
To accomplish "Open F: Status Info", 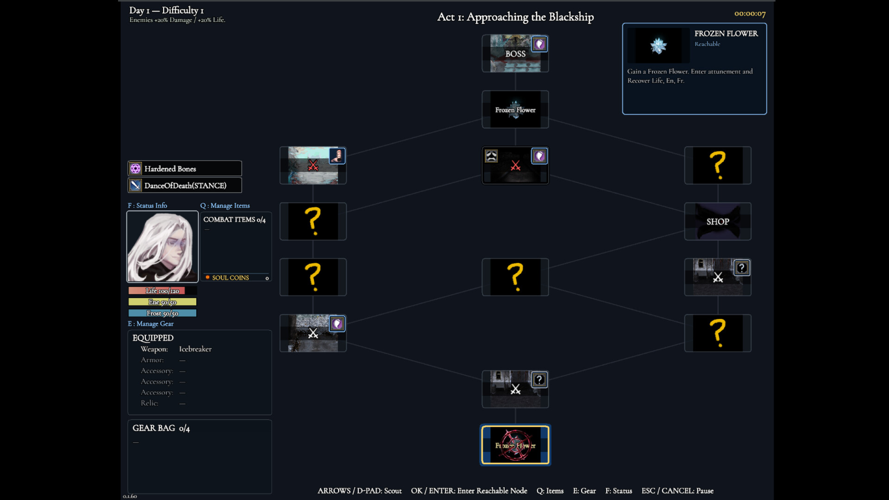I will 147,206.
